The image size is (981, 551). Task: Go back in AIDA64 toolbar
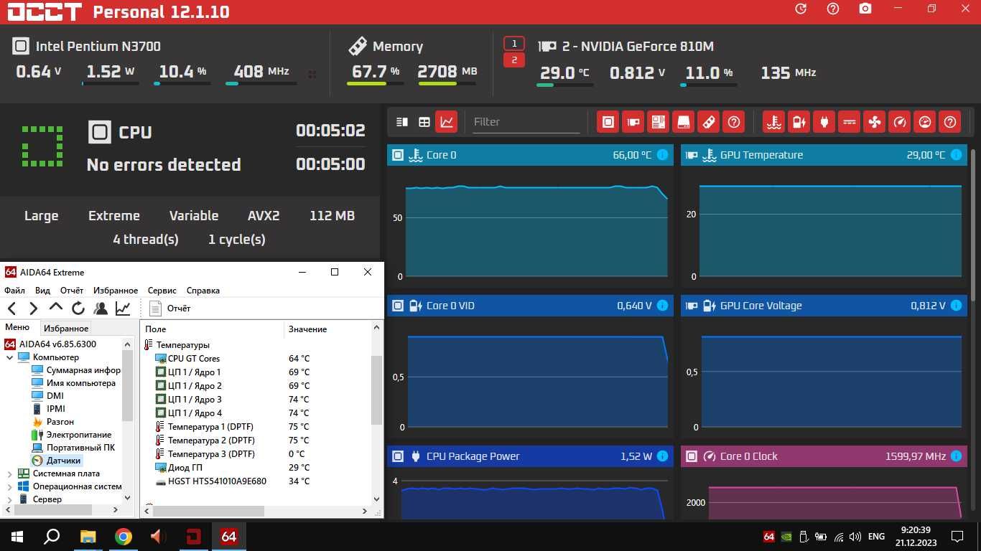pyautogui.click(x=12, y=309)
